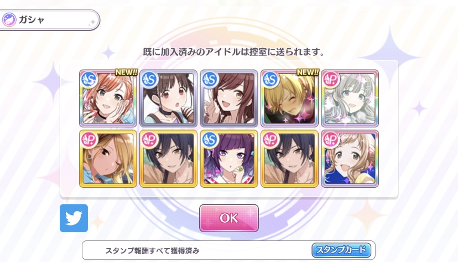Tap the P badge on the gray-haired card

coord(331,80)
